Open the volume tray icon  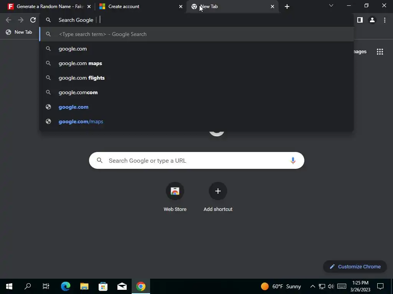point(331,286)
